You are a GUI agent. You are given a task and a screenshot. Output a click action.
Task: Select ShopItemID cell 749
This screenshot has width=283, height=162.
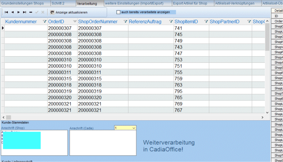(x=191, y=41)
